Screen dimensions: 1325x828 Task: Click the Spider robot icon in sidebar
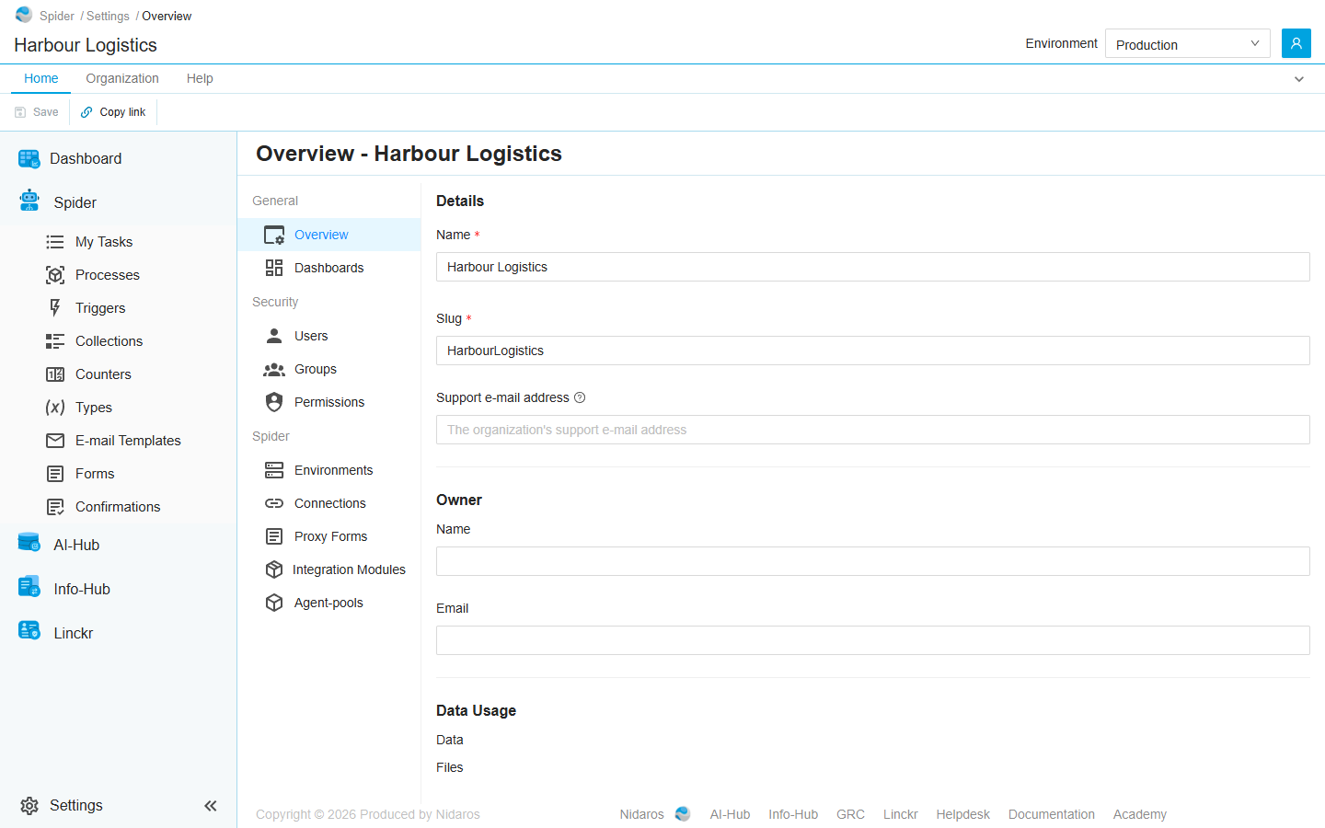click(x=29, y=201)
